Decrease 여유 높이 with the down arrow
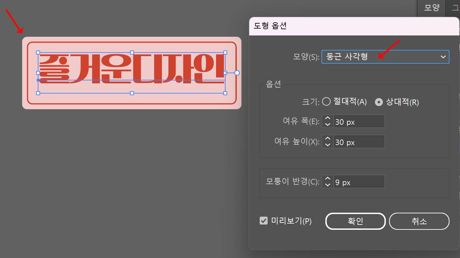The height and width of the screenshot is (258, 460). click(x=327, y=144)
